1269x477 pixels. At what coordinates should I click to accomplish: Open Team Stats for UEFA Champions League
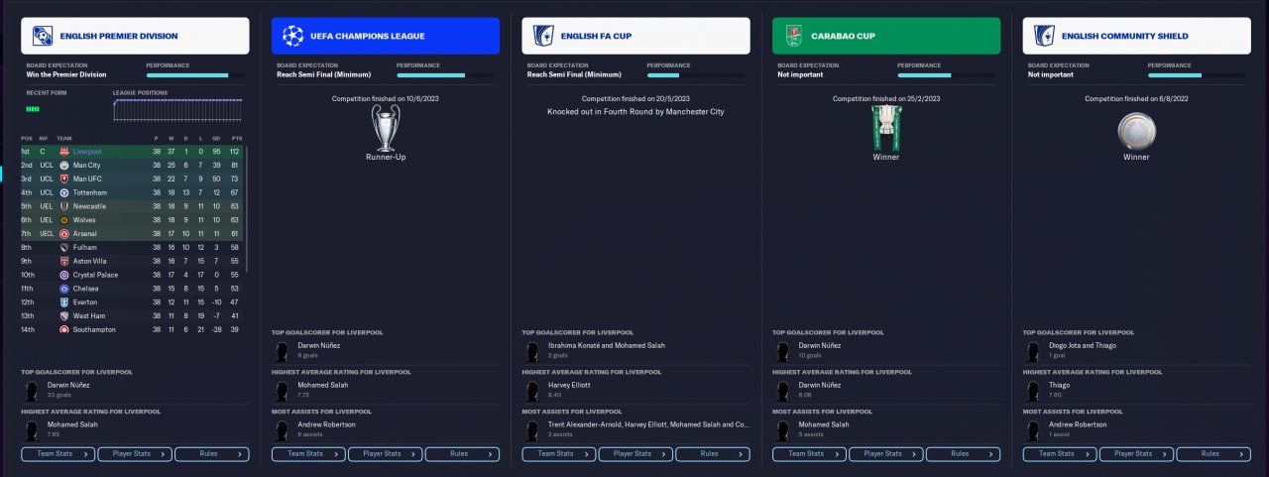(x=309, y=454)
